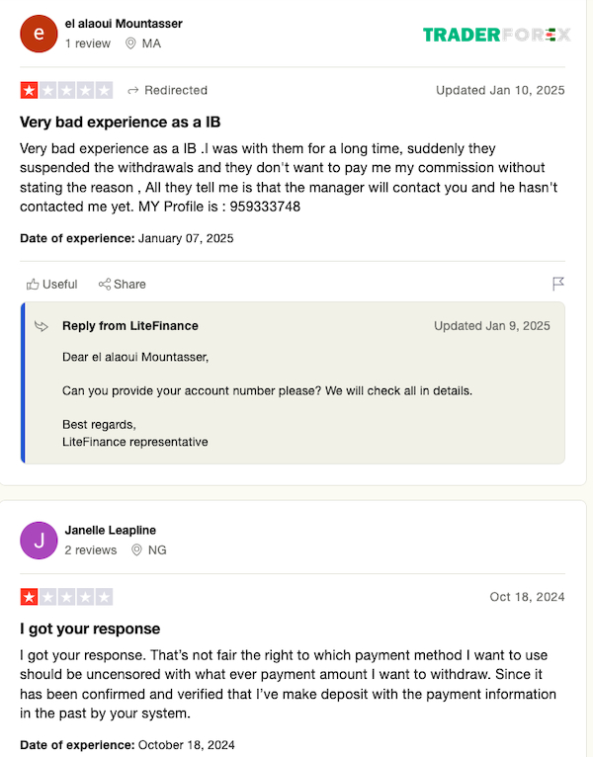Click the thumbs-up Useful icon
Image resolution: width=593 pixels, height=757 pixels.
pyautogui.click(x=33, y=285)
